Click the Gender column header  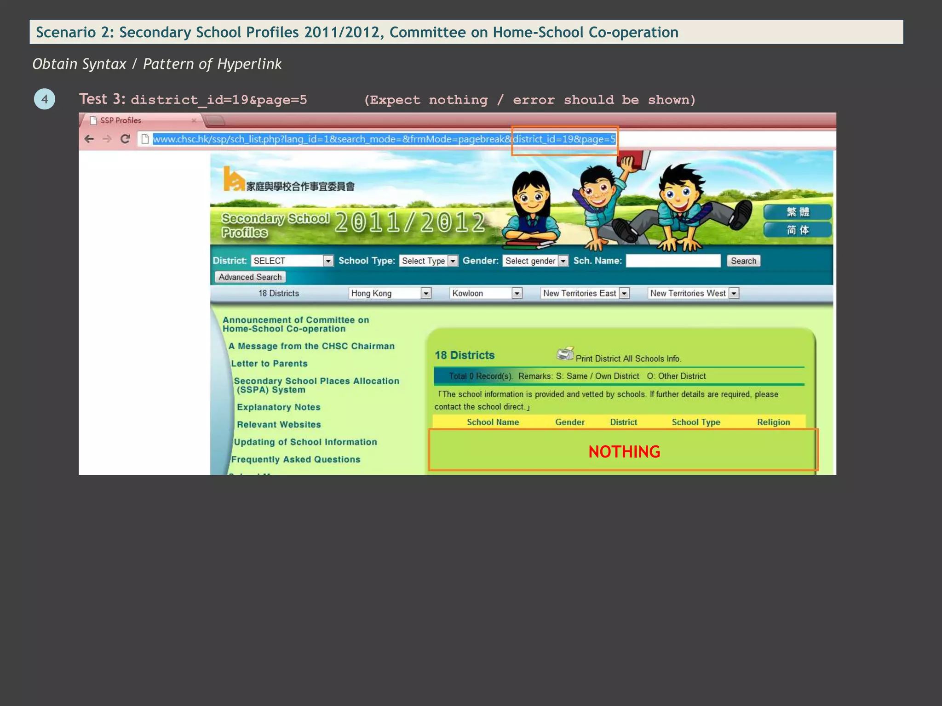click(570, 422)
